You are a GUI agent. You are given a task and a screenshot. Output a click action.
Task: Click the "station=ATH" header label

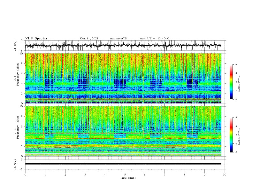click(x=119, y=38)
